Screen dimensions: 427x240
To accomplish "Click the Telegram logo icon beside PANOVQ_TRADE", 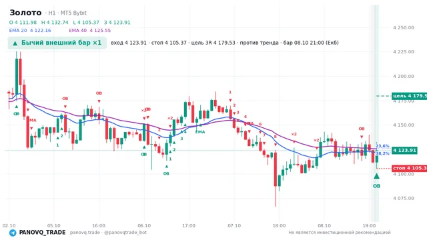I will 13,233.
